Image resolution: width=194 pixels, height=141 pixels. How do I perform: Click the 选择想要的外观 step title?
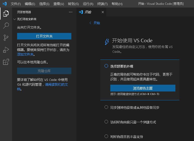click(122, 66)
